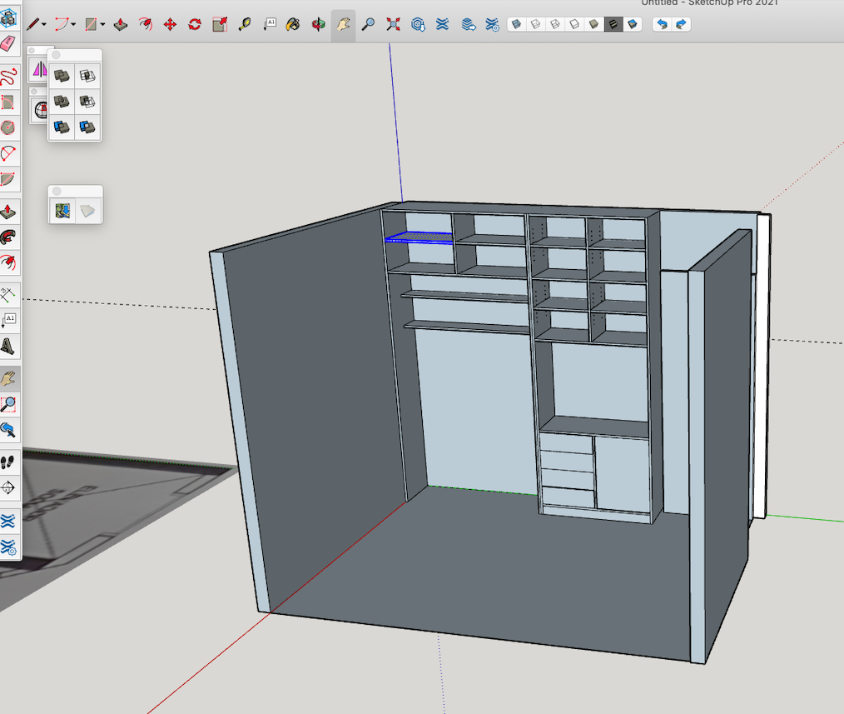Select Push/Pull in the left toolbar
Viewport: 844px width, 714px height.
click(8, 212)
